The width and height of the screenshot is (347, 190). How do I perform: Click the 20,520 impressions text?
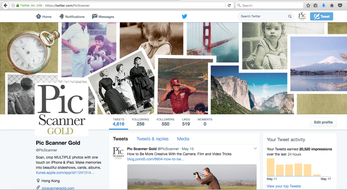pyautogui.click(x=315, y=149)
